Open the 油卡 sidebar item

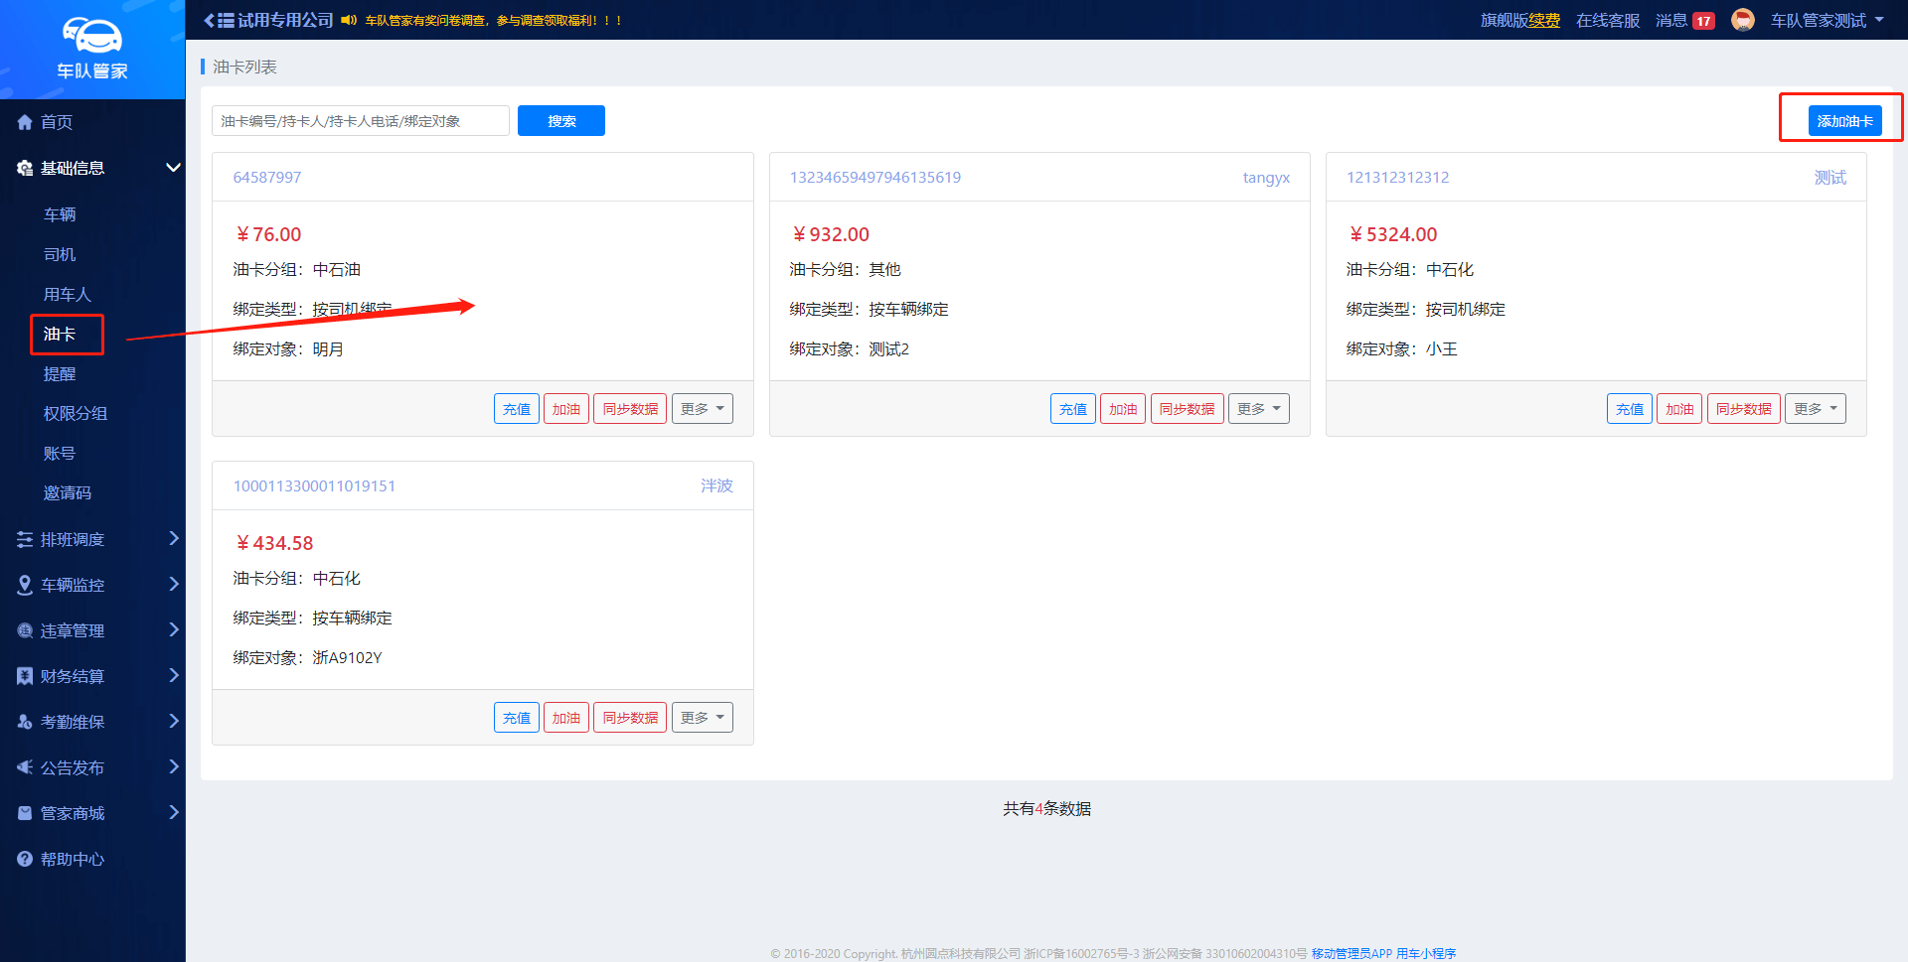pos(60,334)
